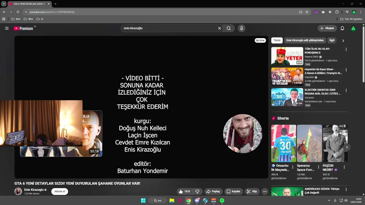Open options for FAŞİZM NEDİR short
365x205 pixels.
tap(344, 167)
